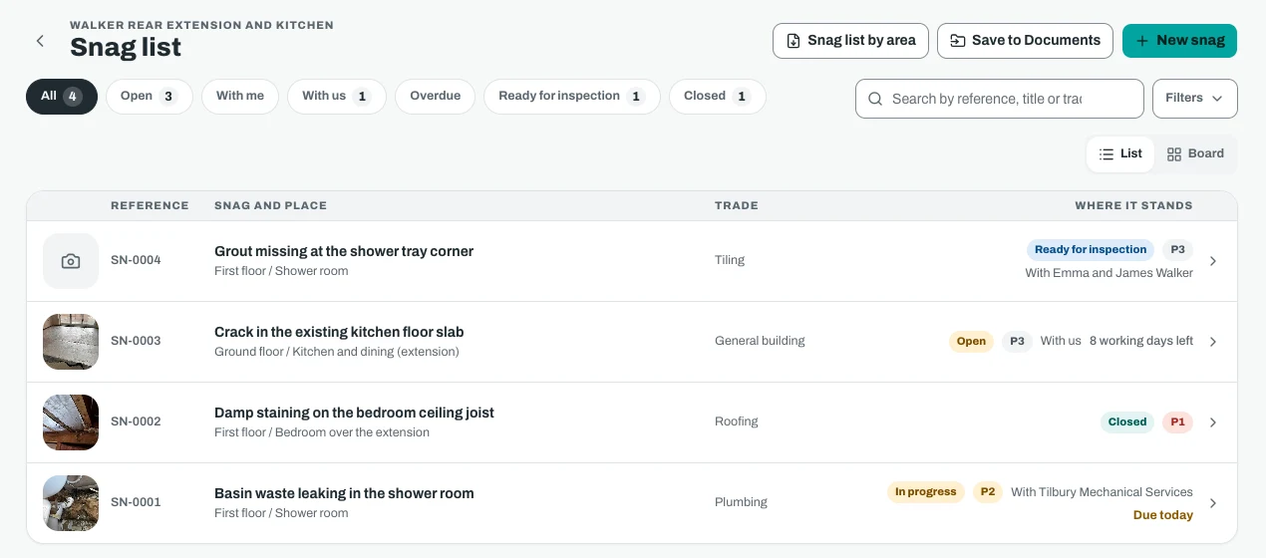Click the Tiling trade cell
This screenshot has width=1266, height=558.
click(x=730, y=260)
